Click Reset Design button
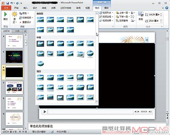Screen dimensions: 170x135 [x=25, y=22]
